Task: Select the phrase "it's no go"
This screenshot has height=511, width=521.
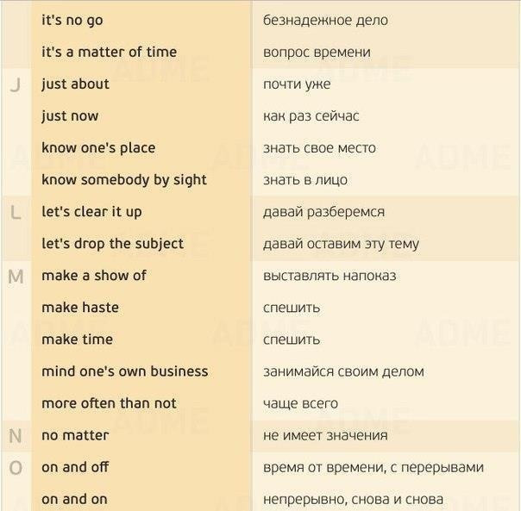Action: [72, 21]
